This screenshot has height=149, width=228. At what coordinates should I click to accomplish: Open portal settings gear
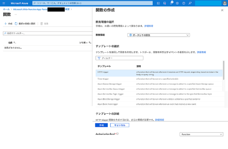point(178,3)
